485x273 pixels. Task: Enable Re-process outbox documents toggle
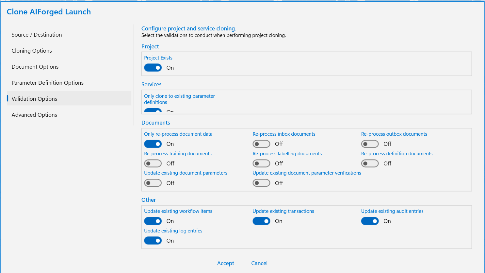pos(370,144)
